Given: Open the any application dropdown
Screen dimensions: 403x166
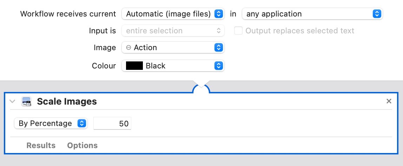Looking at the screenshot, I should tap(312, 14).
